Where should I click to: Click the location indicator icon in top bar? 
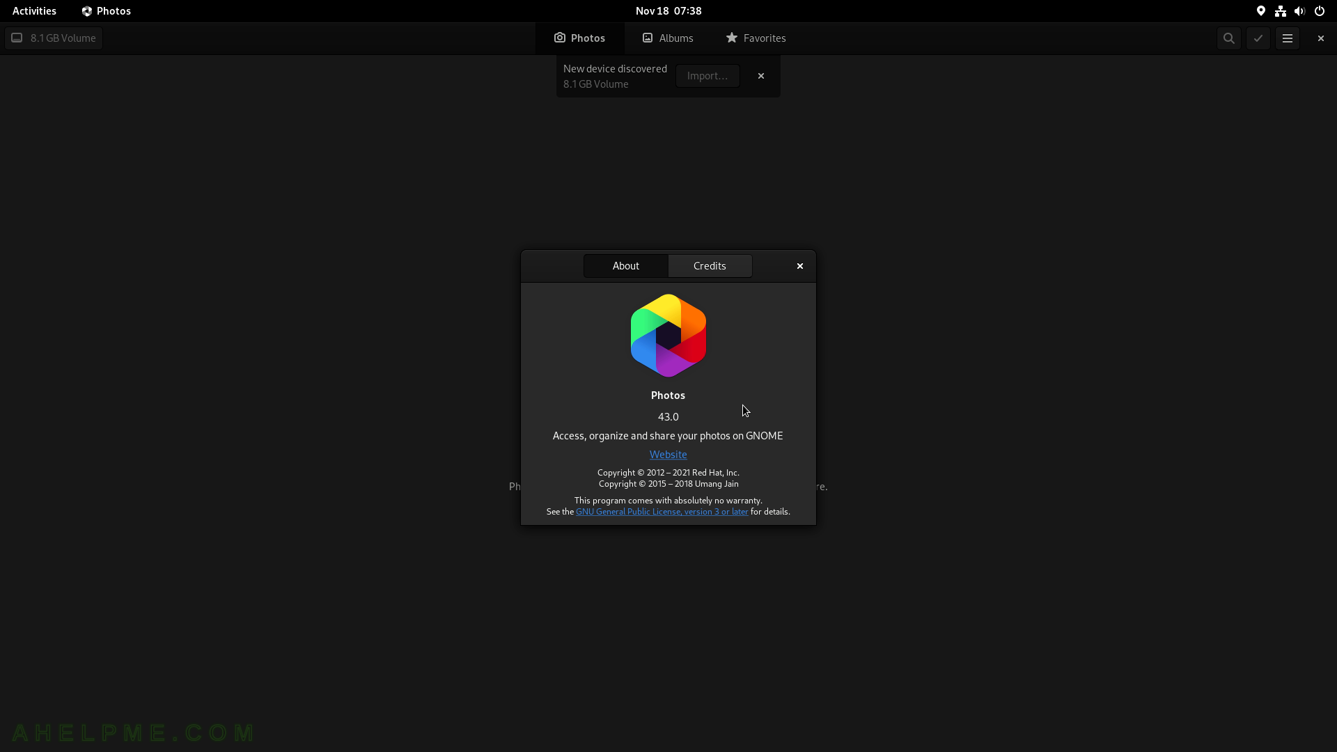1261,11
